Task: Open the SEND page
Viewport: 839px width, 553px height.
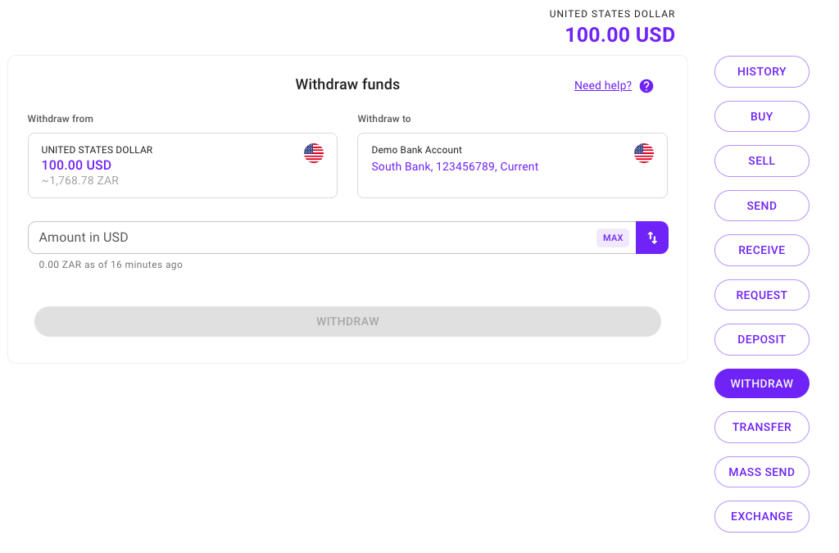Action: point(761,206)
